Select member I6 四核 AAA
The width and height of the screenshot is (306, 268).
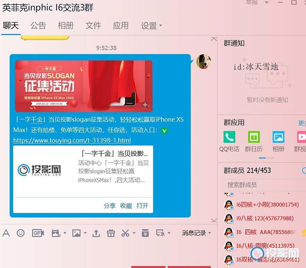266,232
